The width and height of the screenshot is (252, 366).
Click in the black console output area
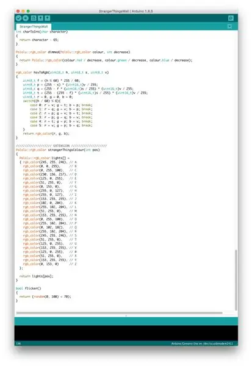(126, 333)
